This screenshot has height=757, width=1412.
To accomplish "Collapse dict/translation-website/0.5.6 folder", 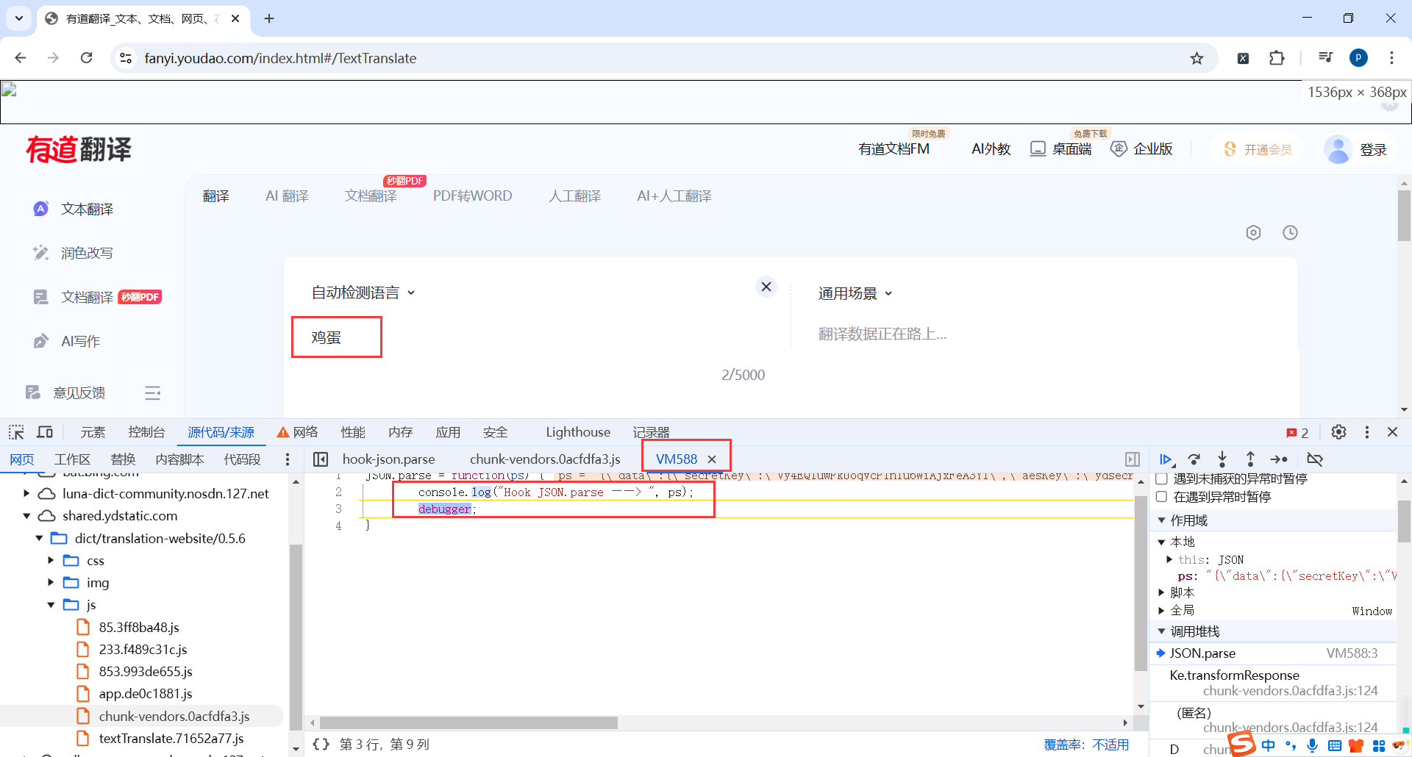I will click(x=39, y=539).
